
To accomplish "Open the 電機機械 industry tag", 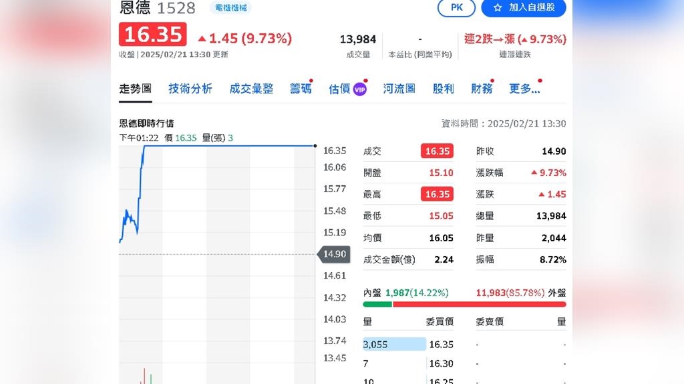I will pos(230,7).
